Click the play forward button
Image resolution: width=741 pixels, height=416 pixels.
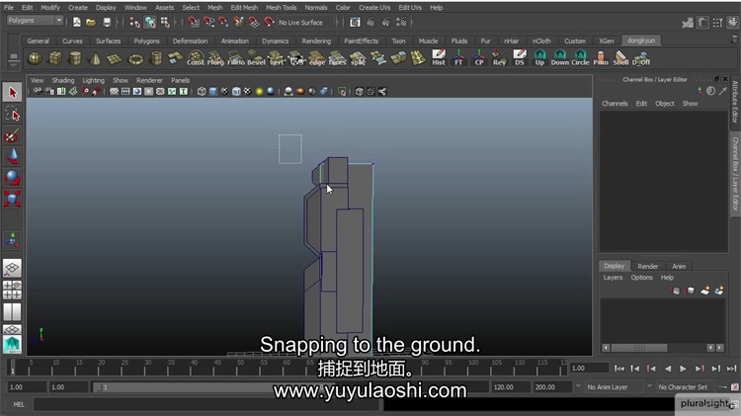click(x=683, y=369)
